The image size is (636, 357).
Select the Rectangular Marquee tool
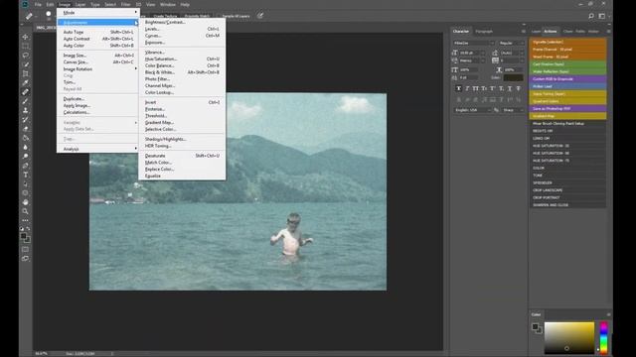[x=26, y=46]
